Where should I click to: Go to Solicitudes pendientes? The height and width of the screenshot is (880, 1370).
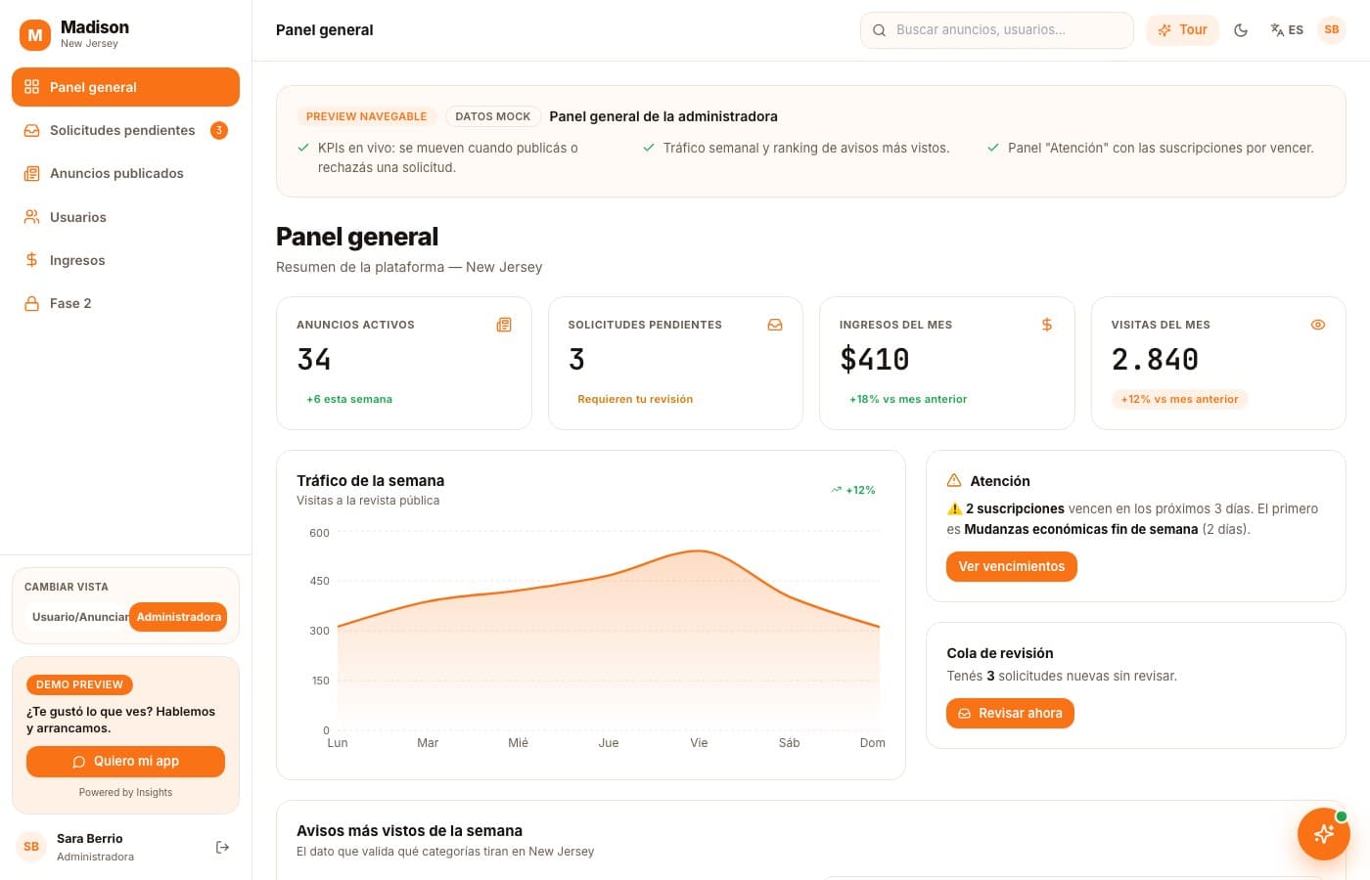[125, 130]
